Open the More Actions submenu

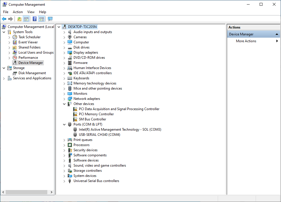pyautogui.click(x=254, y=41)
